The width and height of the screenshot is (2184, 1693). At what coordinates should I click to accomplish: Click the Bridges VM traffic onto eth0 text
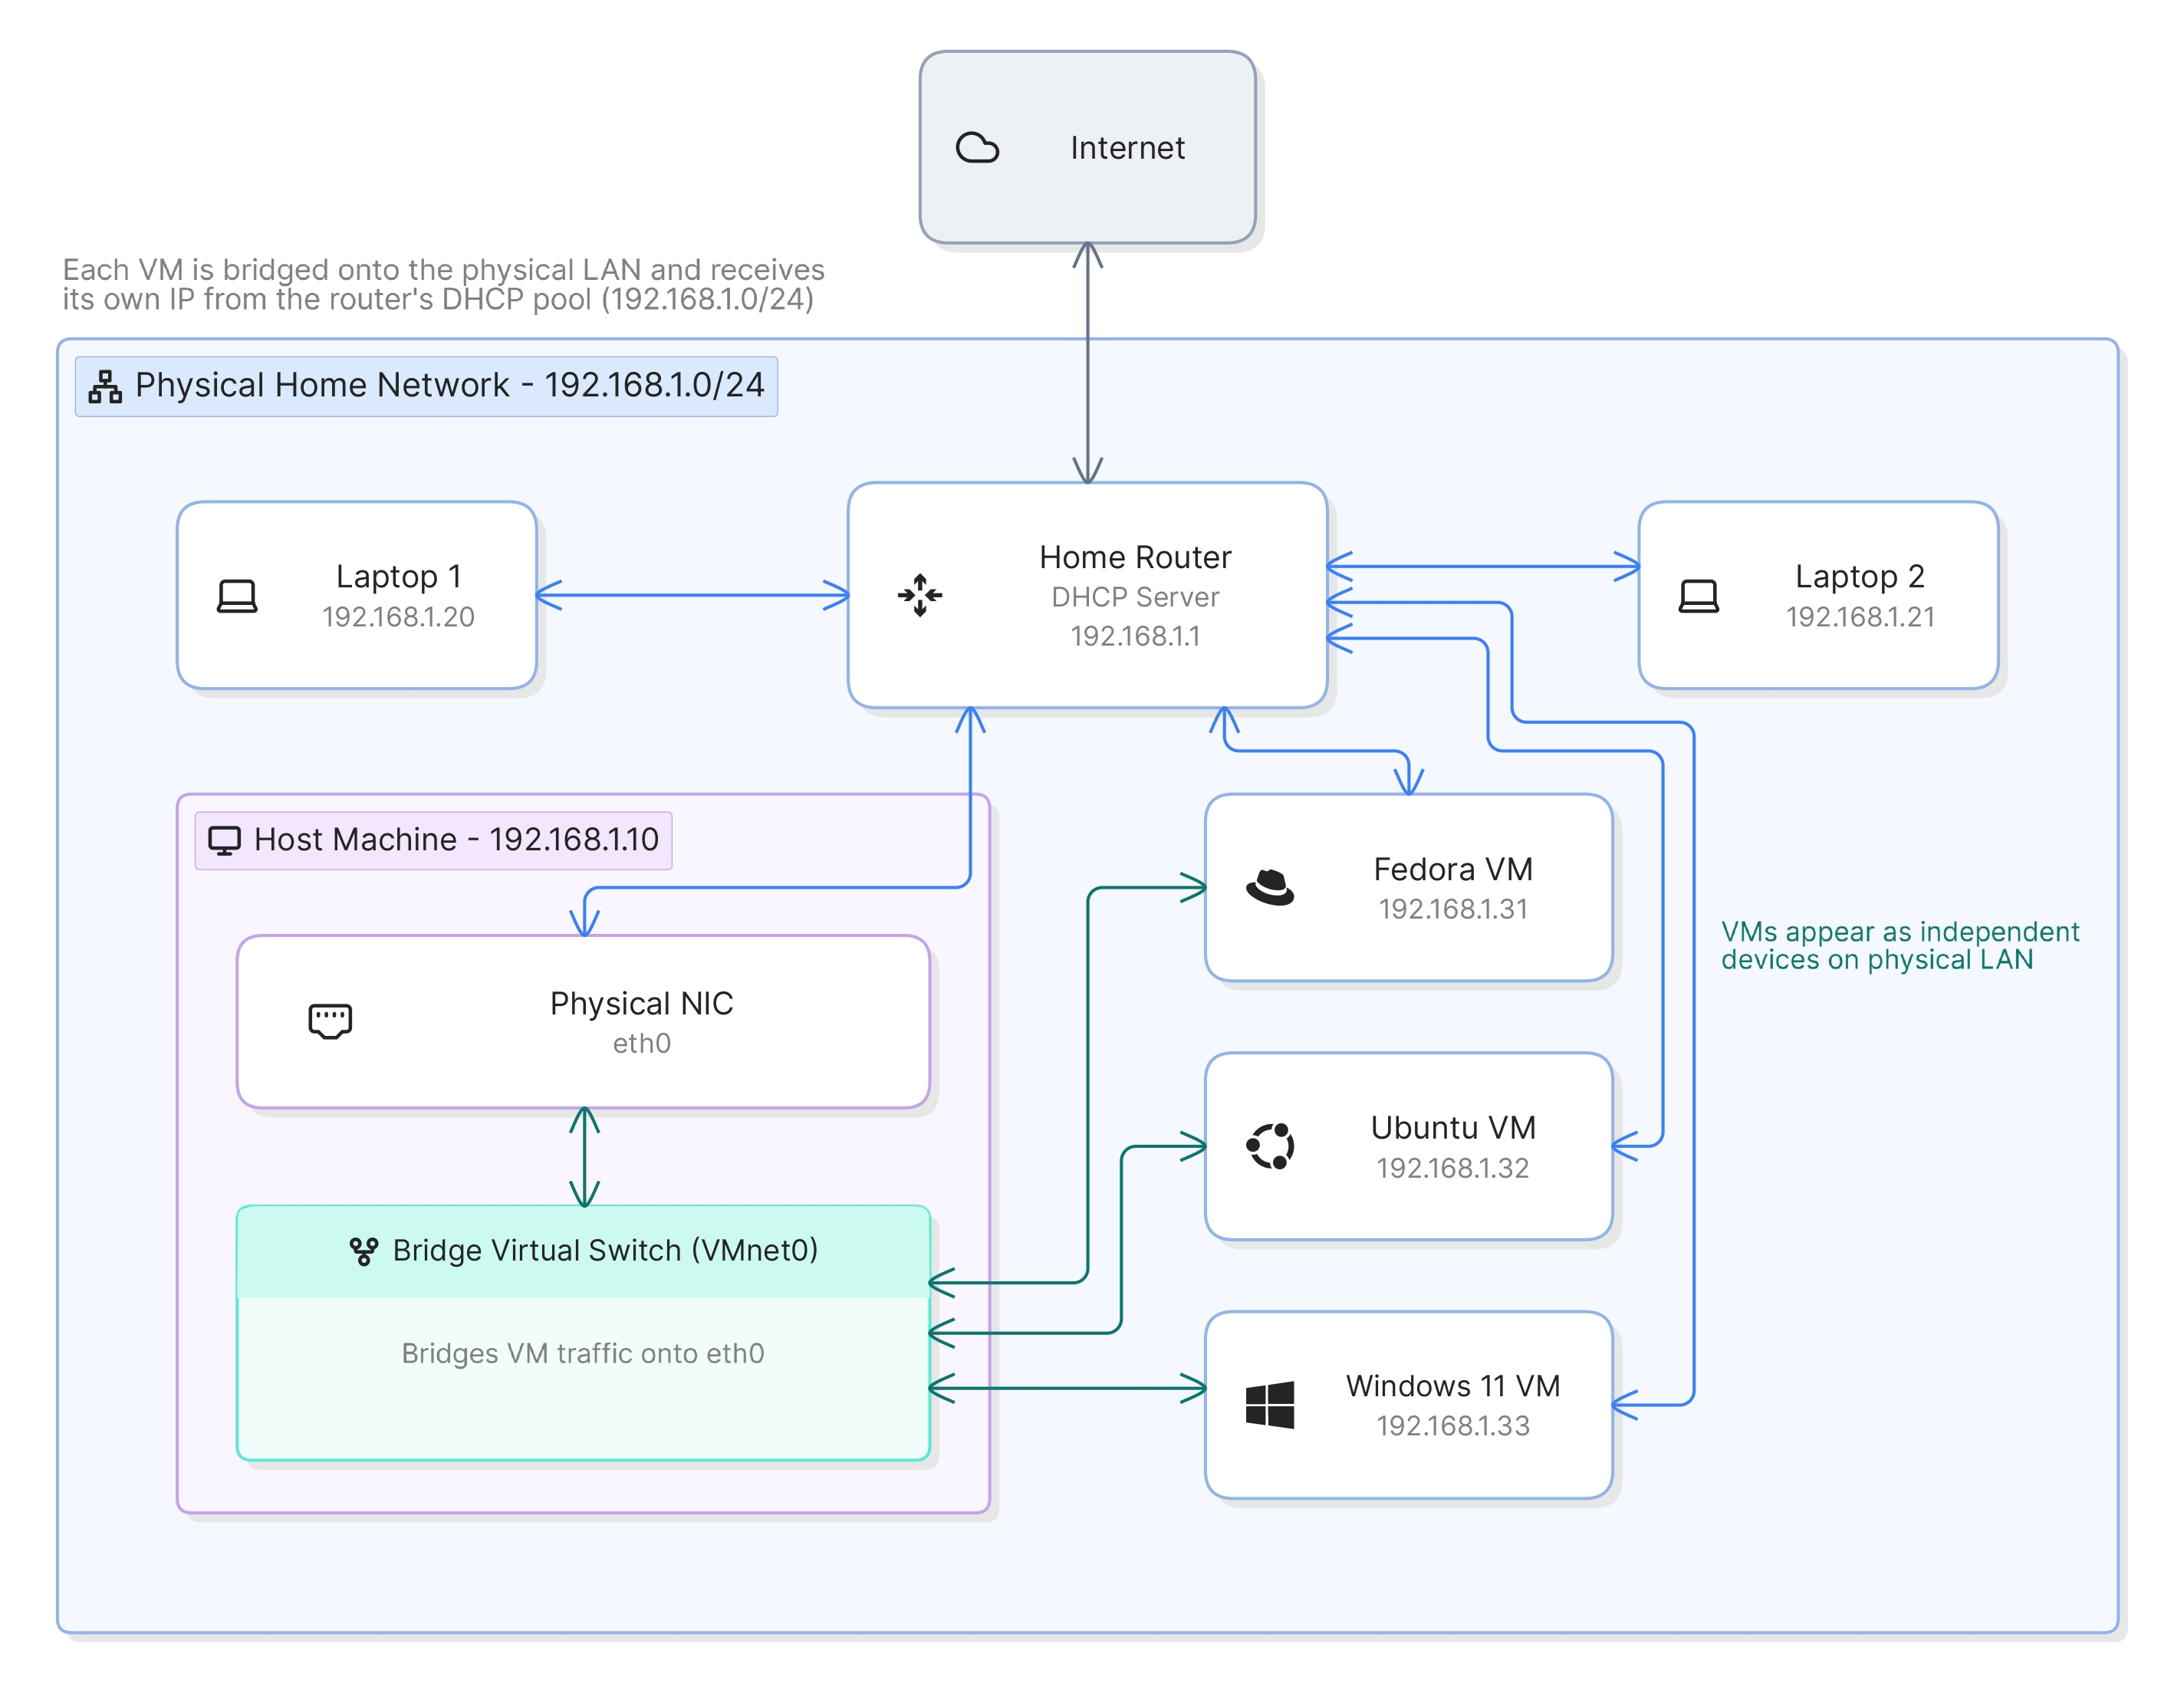(x=583, y=1354)
